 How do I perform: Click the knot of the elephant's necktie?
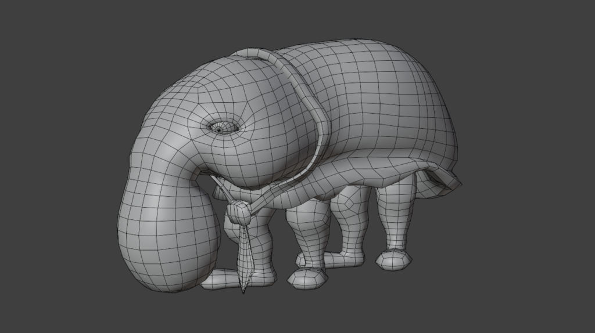pos(239,212)
